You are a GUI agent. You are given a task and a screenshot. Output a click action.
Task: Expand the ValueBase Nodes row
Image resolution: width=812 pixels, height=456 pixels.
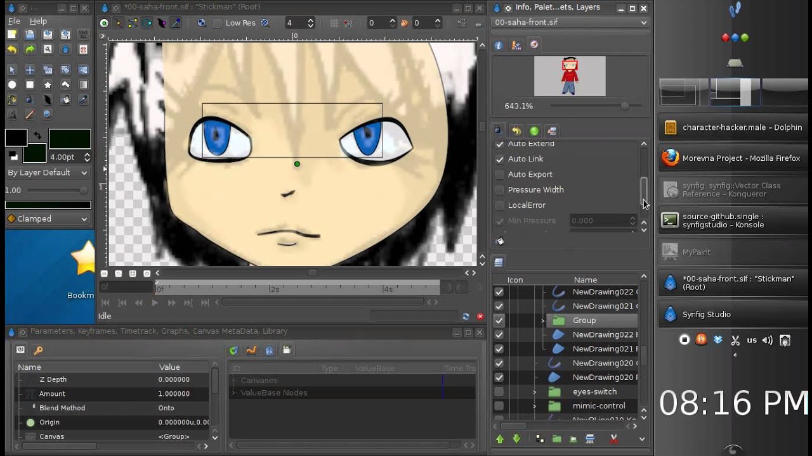click(233, 393)
